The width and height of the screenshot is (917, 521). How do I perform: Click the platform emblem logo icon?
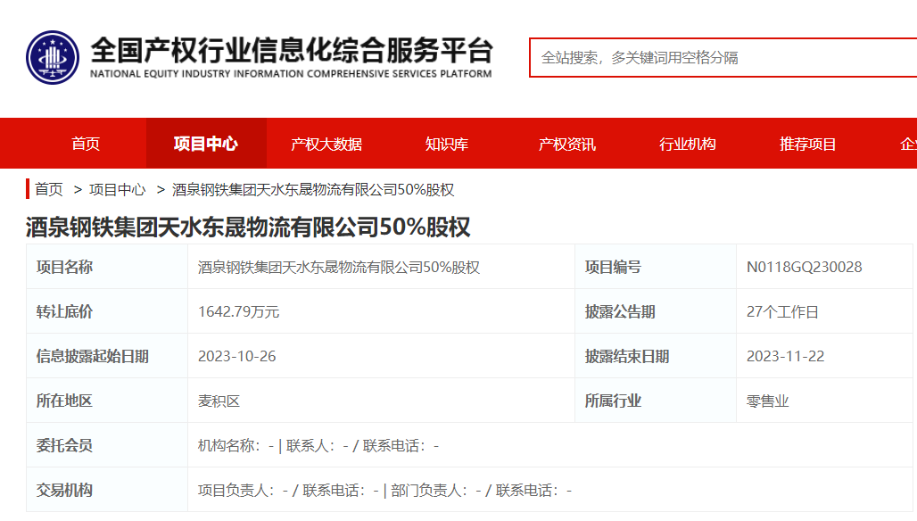click(x=53, y=57)
